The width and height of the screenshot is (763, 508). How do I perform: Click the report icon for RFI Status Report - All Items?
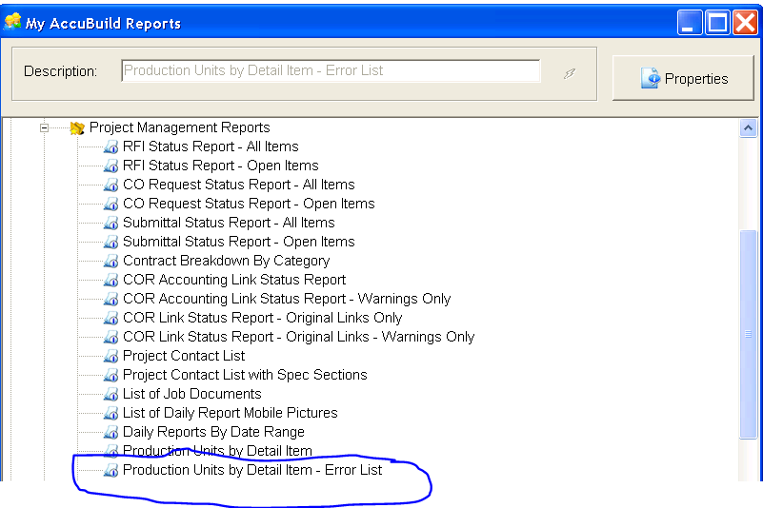tap(110, 147)
